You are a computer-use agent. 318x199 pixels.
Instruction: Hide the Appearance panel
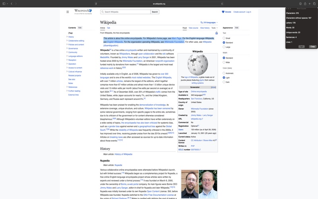pos(237,27)
